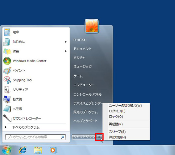Click the ソリティア label text
The width and height of the screenshot is (175, 155).
[20, 90]
